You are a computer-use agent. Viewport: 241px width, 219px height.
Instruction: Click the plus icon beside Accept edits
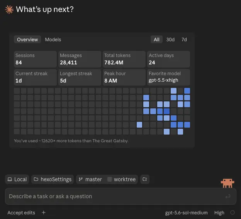tap(44, 212)
